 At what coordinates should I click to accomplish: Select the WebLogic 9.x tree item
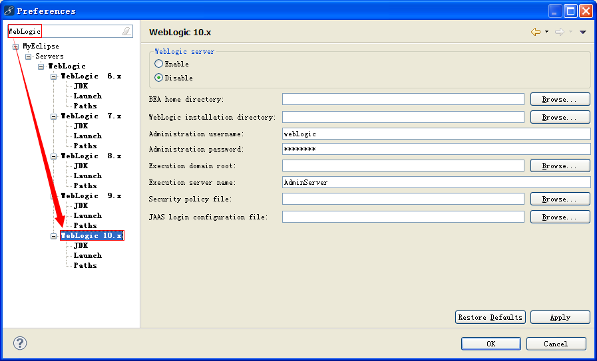[91, 196]
